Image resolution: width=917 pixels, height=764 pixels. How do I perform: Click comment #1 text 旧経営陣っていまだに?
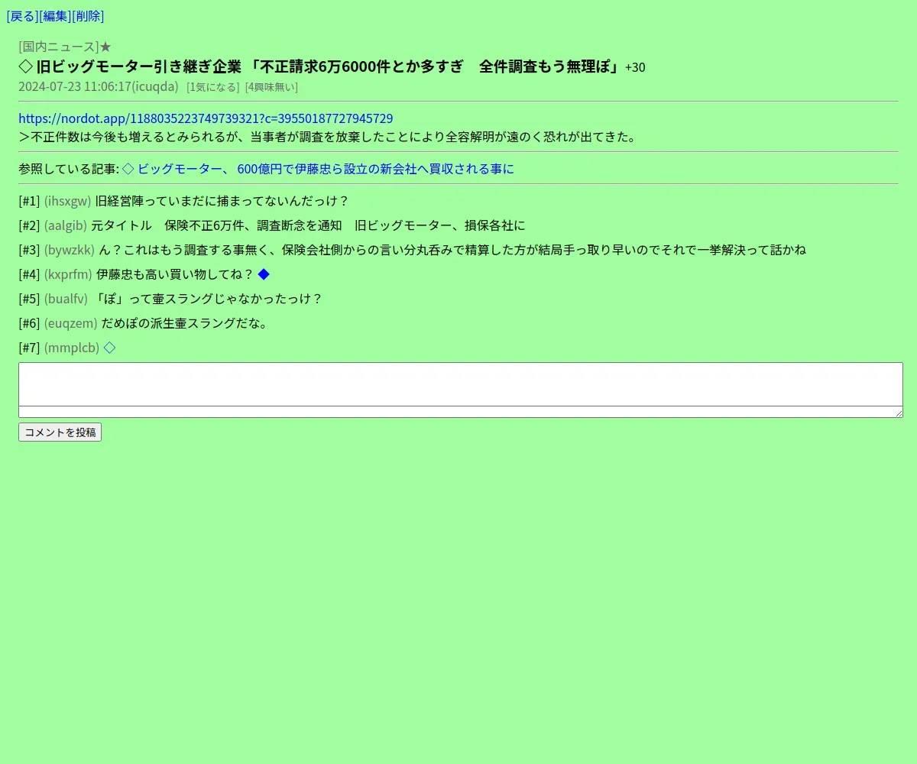pyautogui.click(x=222, y=201)
